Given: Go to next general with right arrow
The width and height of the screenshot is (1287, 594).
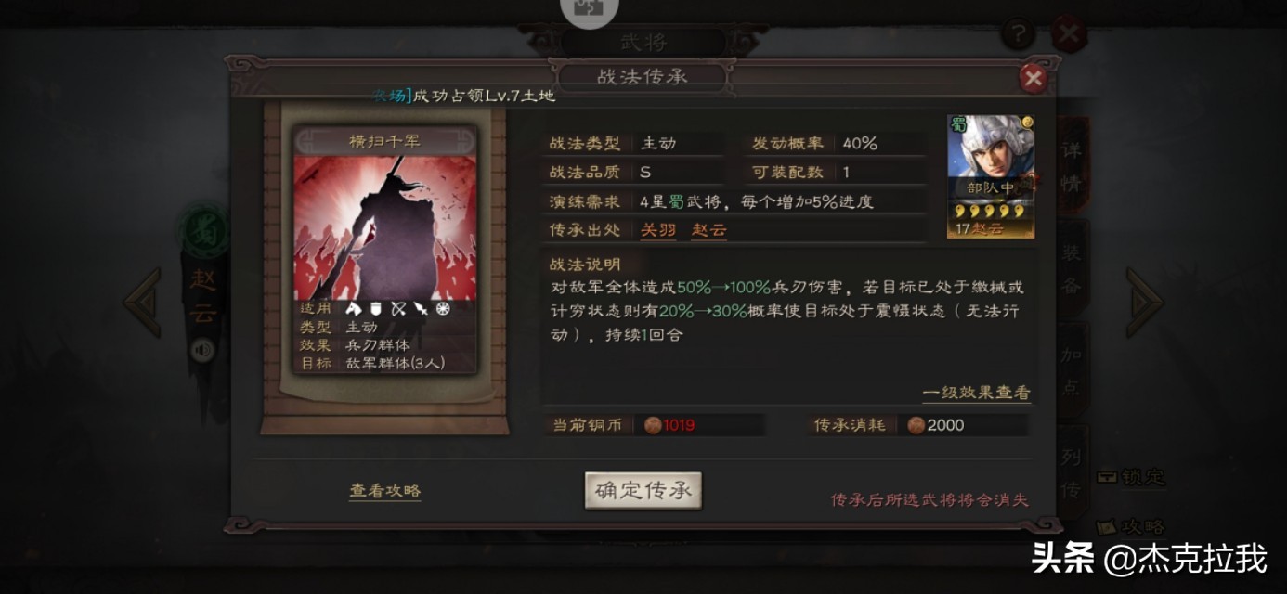Looking at the screenshot, I should [x=1144, y=302].
